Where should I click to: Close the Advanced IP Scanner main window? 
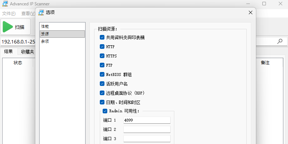pyautogui.click(x=280, y=4)
